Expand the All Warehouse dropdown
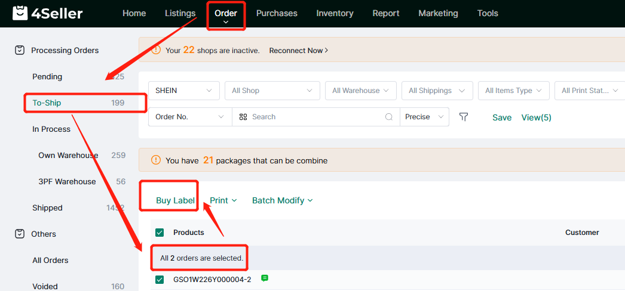 (x=360, y=91)
